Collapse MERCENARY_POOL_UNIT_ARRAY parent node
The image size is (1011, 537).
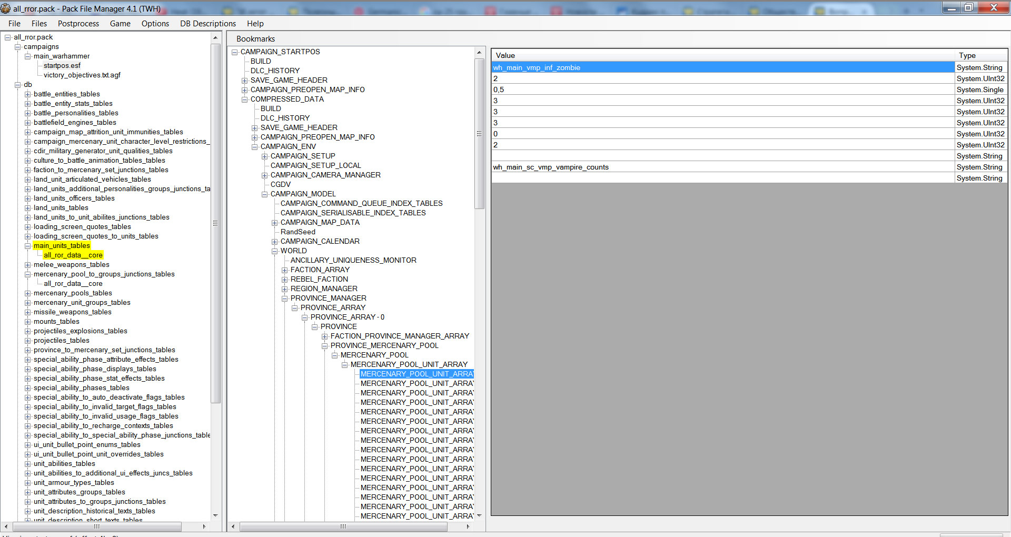[345, 365]
